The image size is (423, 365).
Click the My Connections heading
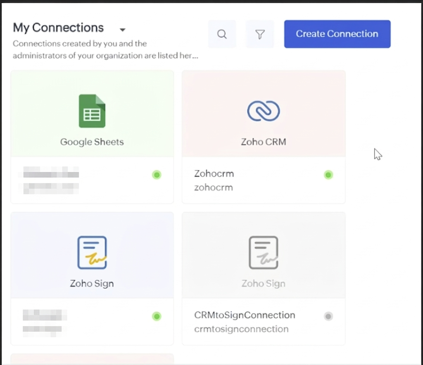coord(58,28)
